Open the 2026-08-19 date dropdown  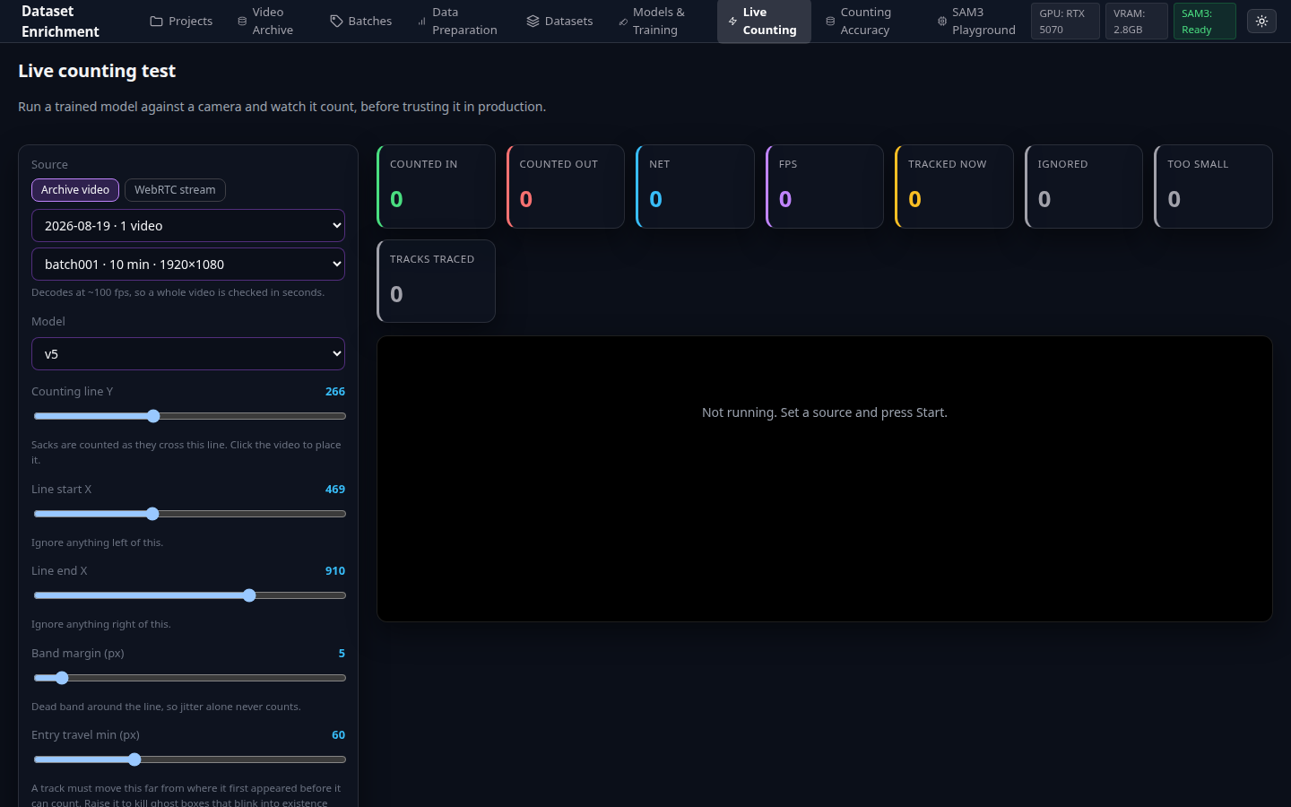(188, 226)
